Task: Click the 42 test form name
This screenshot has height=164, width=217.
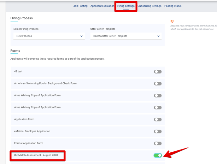Action: pos(18,71)
